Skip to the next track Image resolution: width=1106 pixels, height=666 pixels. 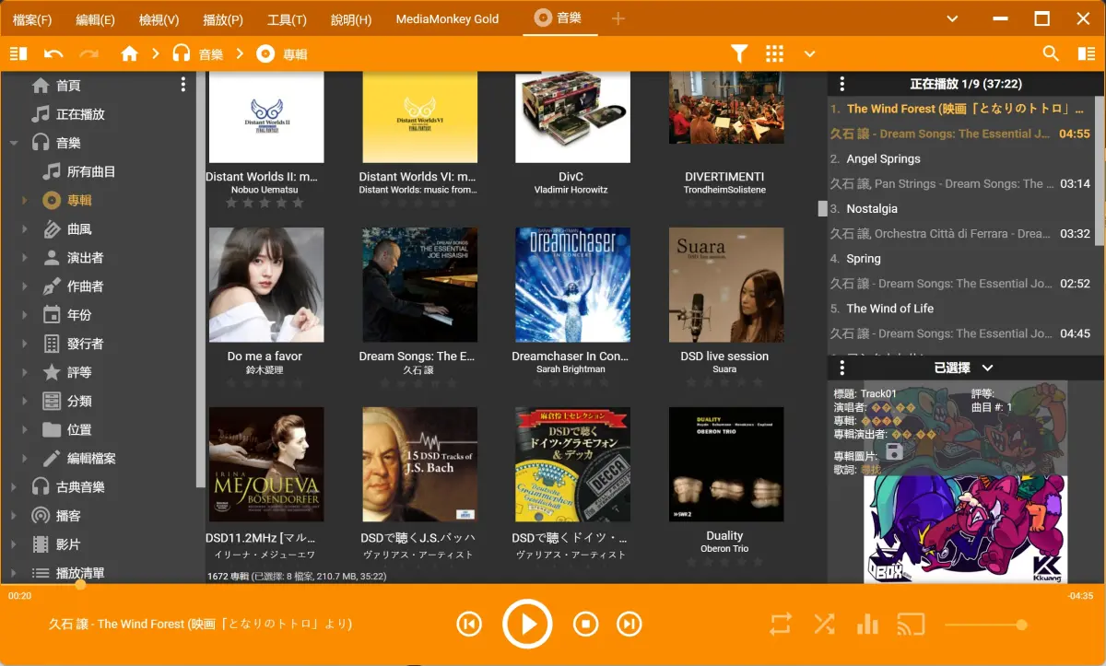(629, 625)
